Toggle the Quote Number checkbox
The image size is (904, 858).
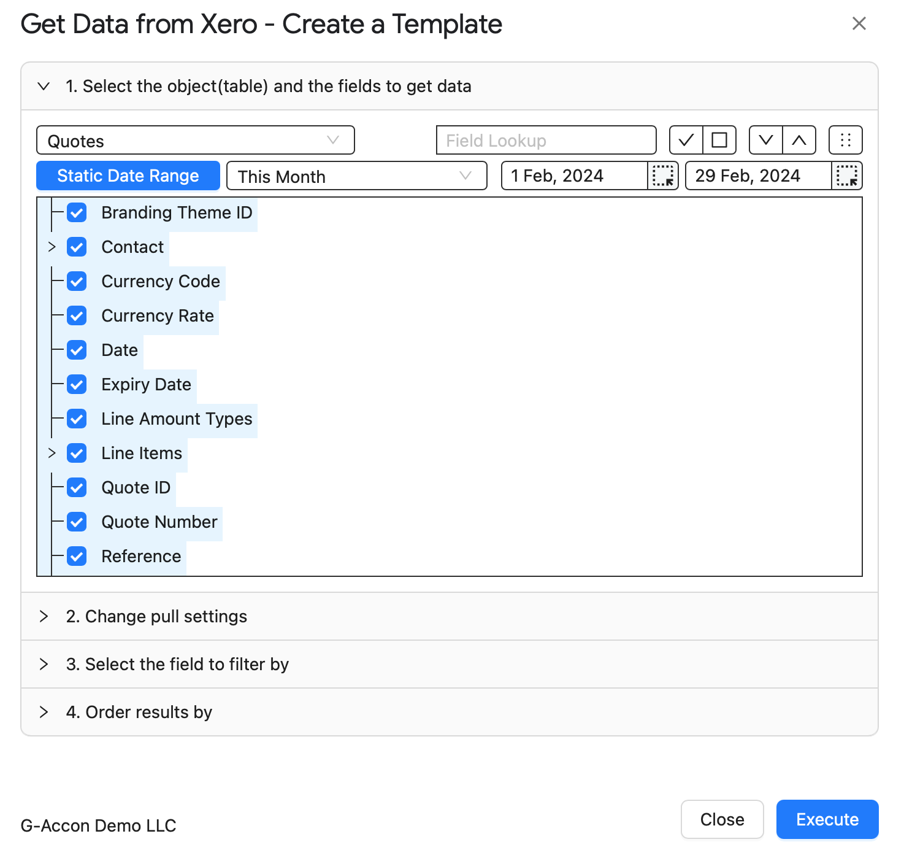(x=77, y=522)
